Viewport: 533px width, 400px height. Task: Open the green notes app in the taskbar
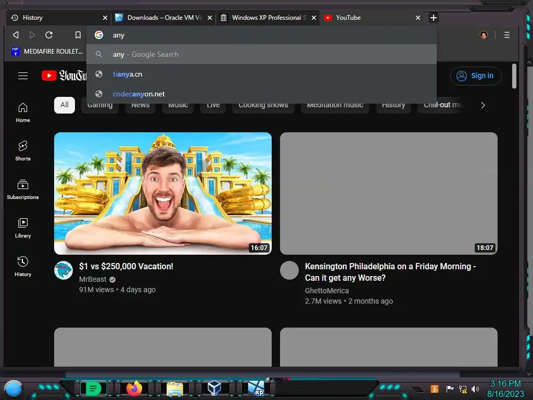coord(93,388)
